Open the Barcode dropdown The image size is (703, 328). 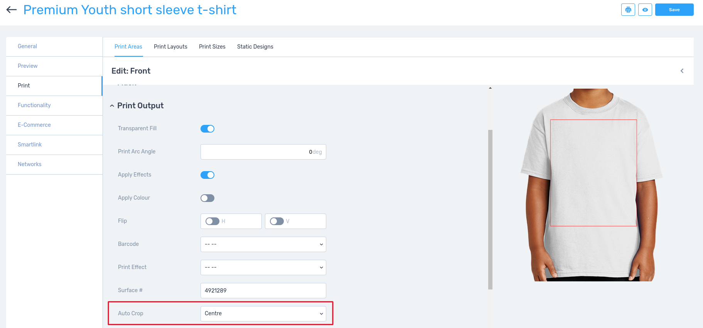(x=263, y=244)
